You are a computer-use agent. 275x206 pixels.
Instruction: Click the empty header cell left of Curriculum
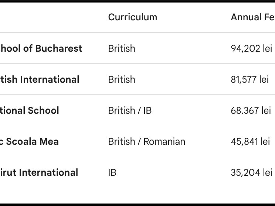(48, 17)
